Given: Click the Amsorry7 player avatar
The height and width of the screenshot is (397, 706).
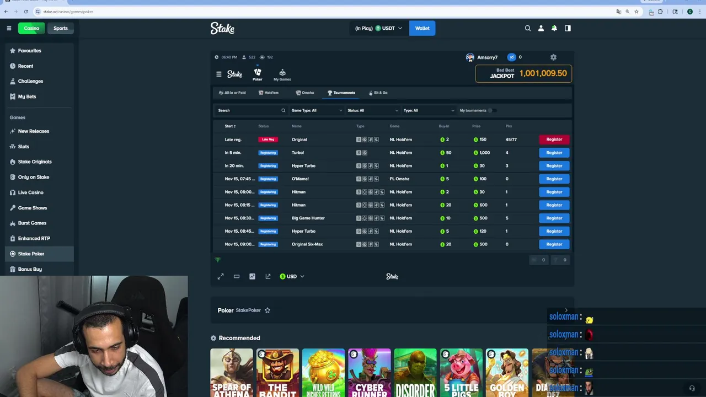Looking at the screenshot, I should pos(470,57).
